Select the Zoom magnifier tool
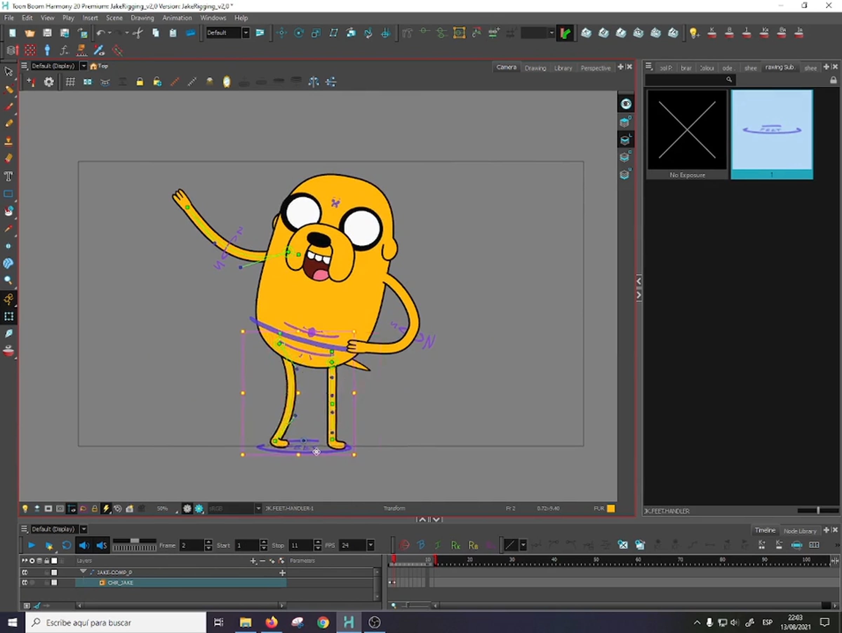The height and width of the screenshot is (633, 842). pos(8,280)
